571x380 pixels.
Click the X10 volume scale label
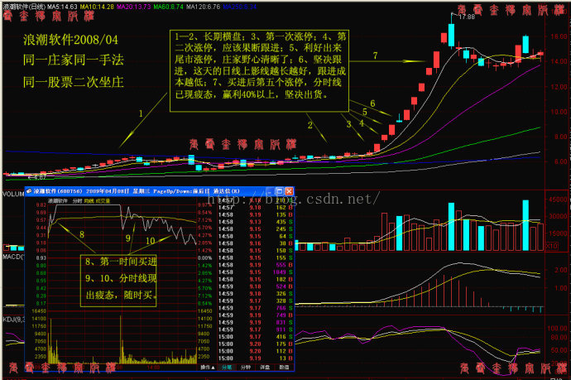pyautogui.click(x=551, y=246)
